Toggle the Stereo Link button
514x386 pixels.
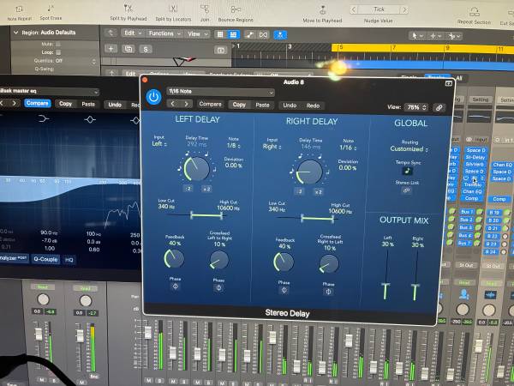coord(407,190)
